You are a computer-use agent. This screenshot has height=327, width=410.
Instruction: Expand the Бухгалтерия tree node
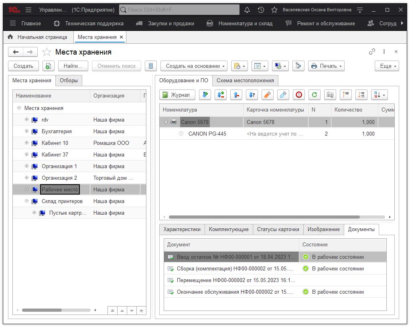tap(27, 131)
